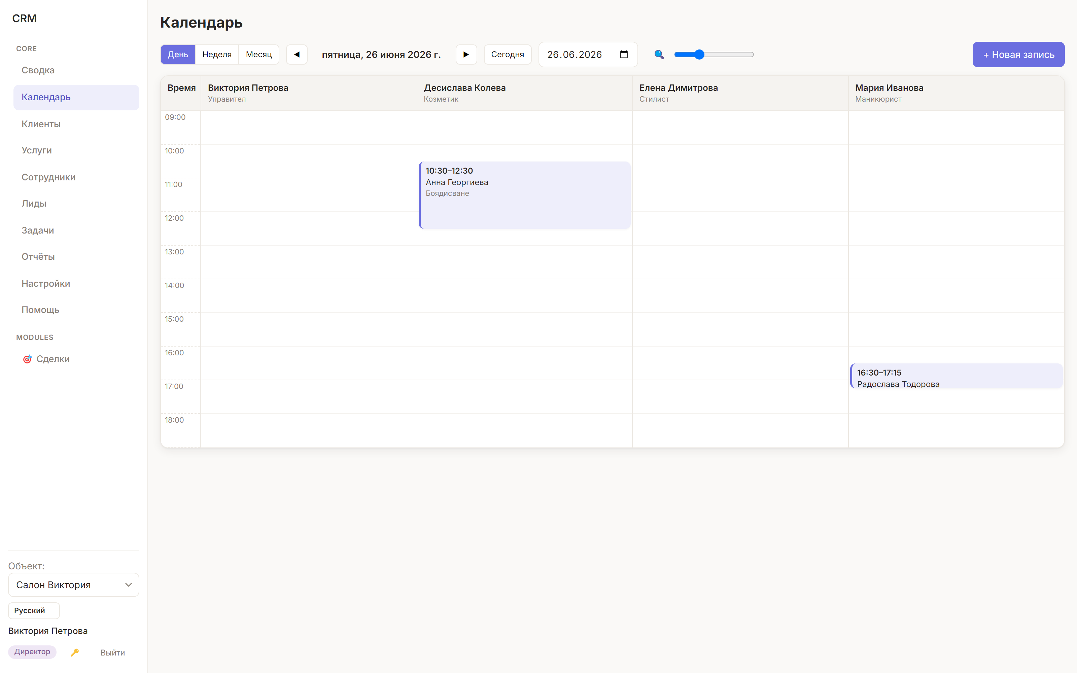Open Лиды section

point(76,203)
